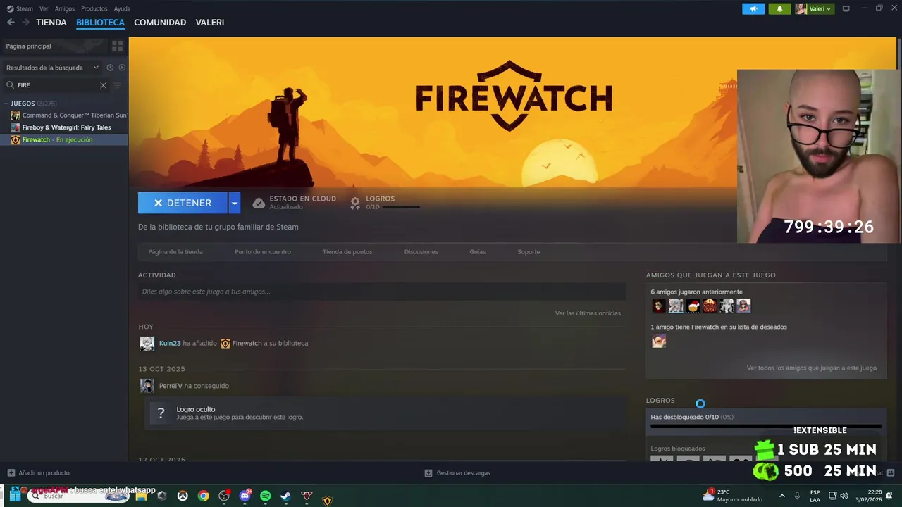Go to the COMUNIDAD tab
Viewport: 902px width, 507px height.
[x=160, y=23]
